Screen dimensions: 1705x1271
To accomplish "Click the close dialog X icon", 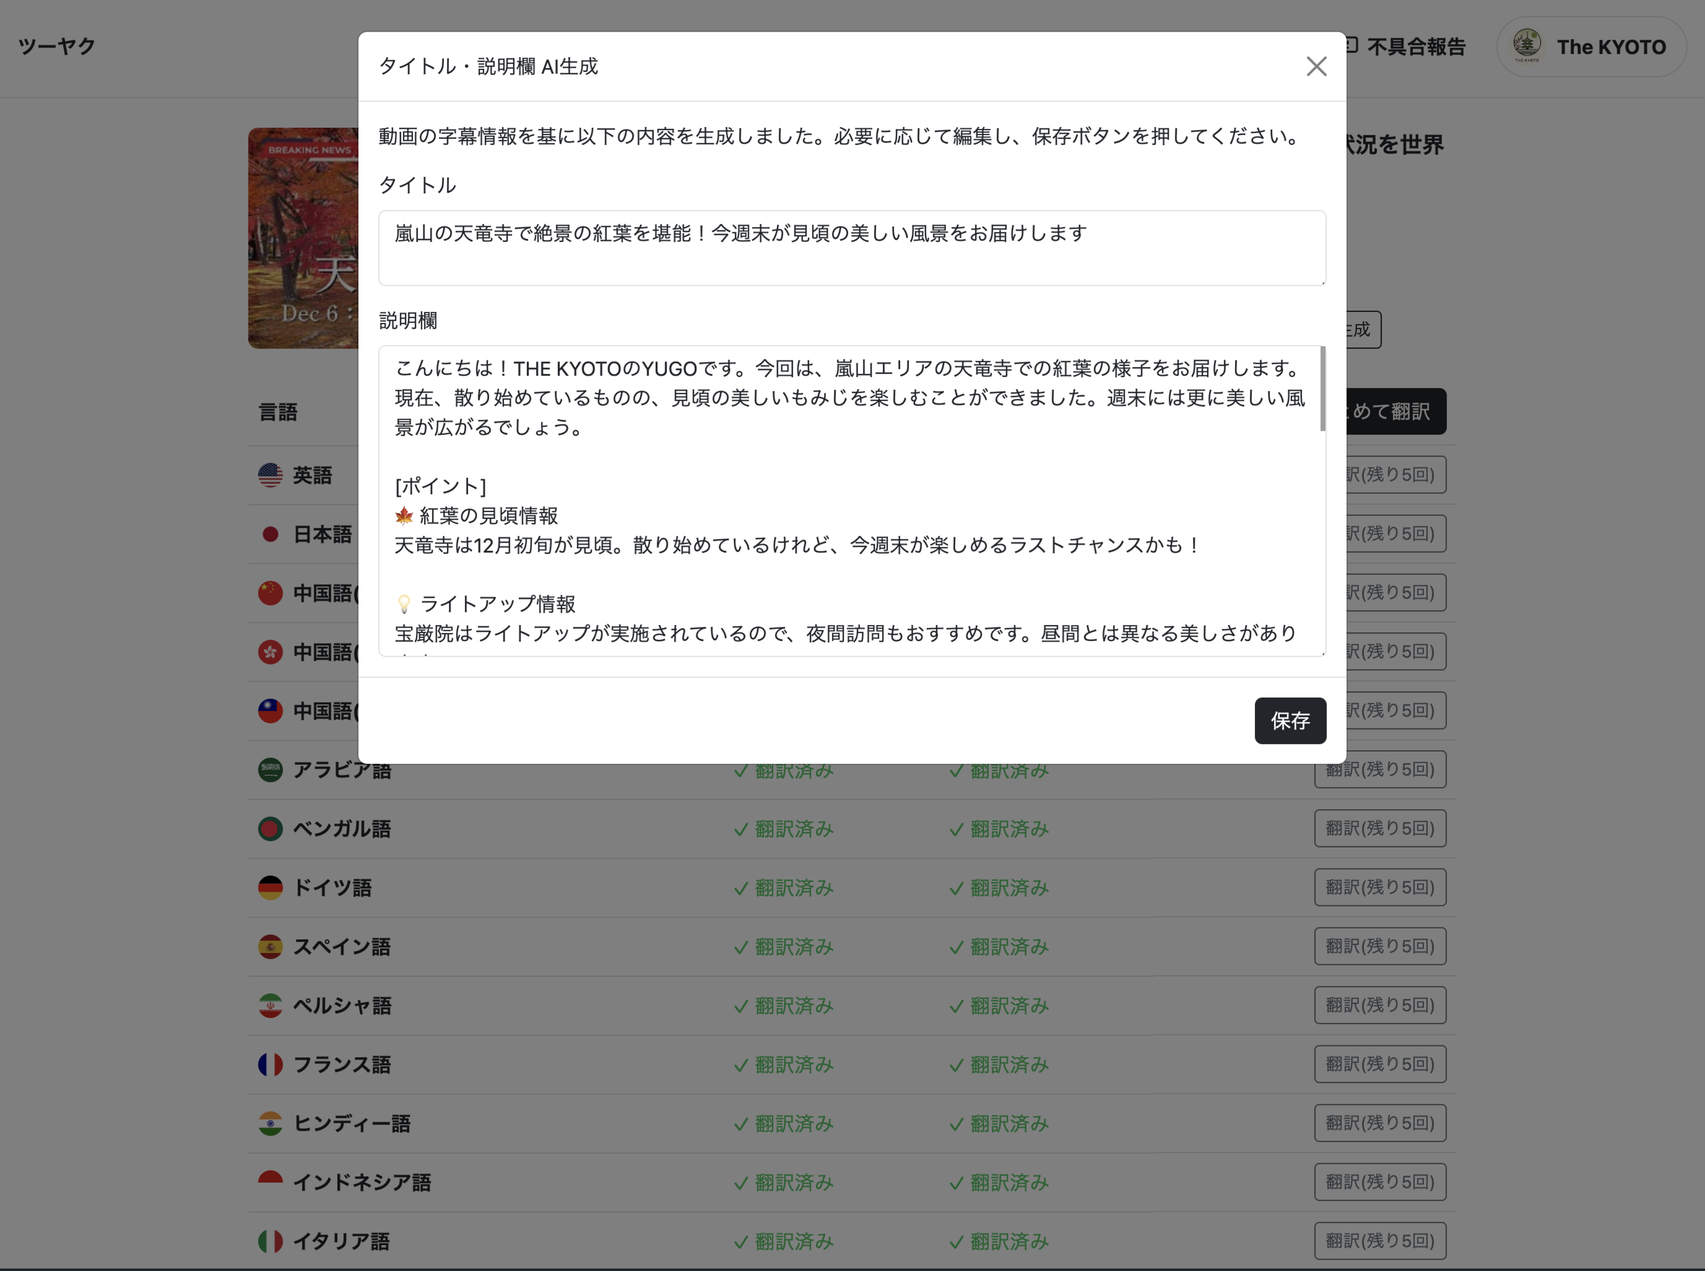I will [1315, 64].
